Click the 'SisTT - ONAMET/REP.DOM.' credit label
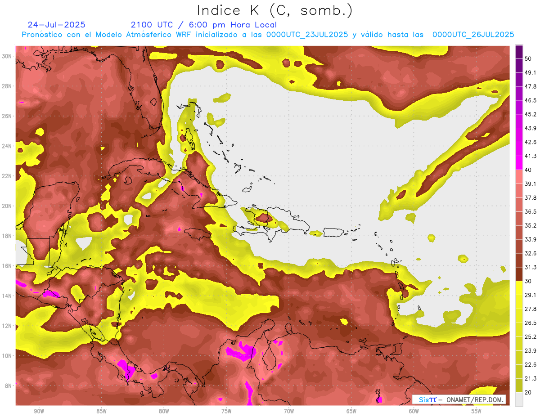The height and width of the screenshot is (417, 540). 459,399
